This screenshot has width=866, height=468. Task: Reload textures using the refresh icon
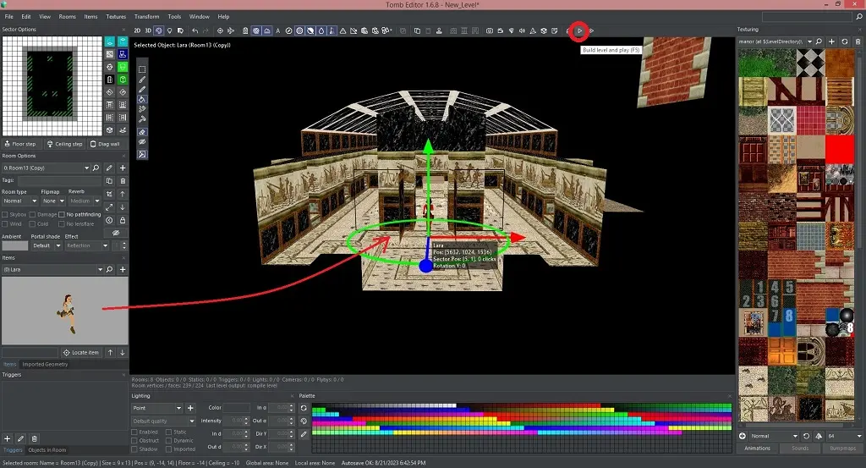[x=845, y=41]
